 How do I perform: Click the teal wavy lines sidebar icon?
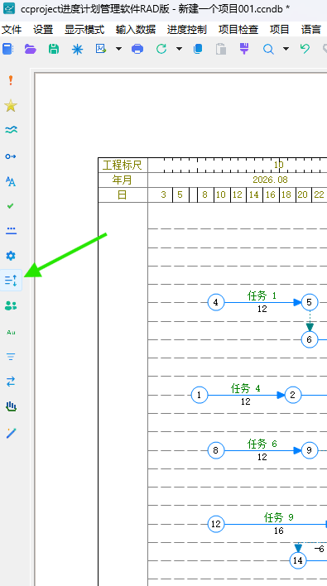pos(11,130)
